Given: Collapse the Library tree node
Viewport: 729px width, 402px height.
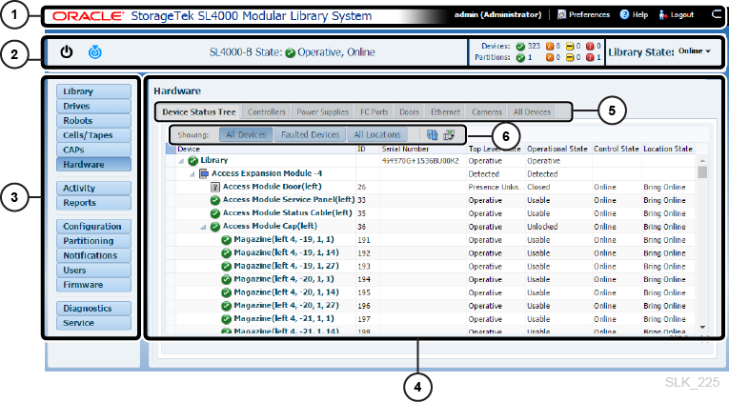Looking at the screenshot, I should [x=181, y=161].
